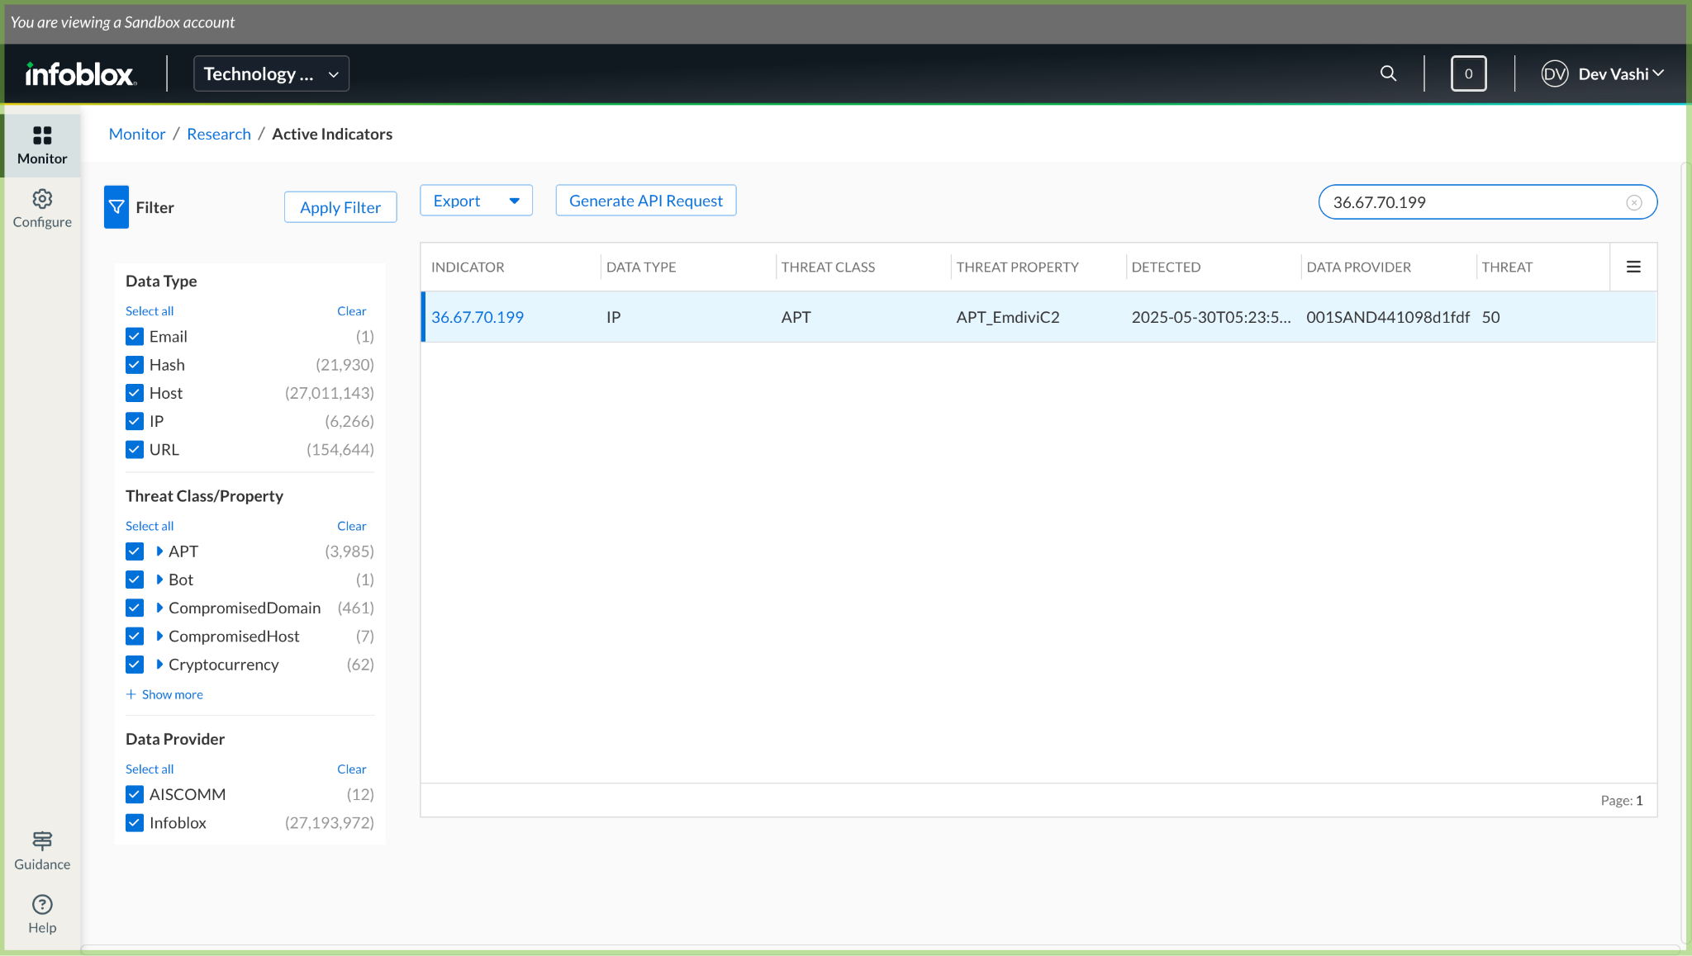
Task: Select all Data Provider options
Action: click(150, 769)
